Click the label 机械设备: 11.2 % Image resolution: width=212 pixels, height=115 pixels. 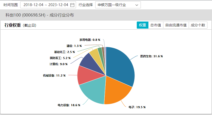[x=54, y=75]
